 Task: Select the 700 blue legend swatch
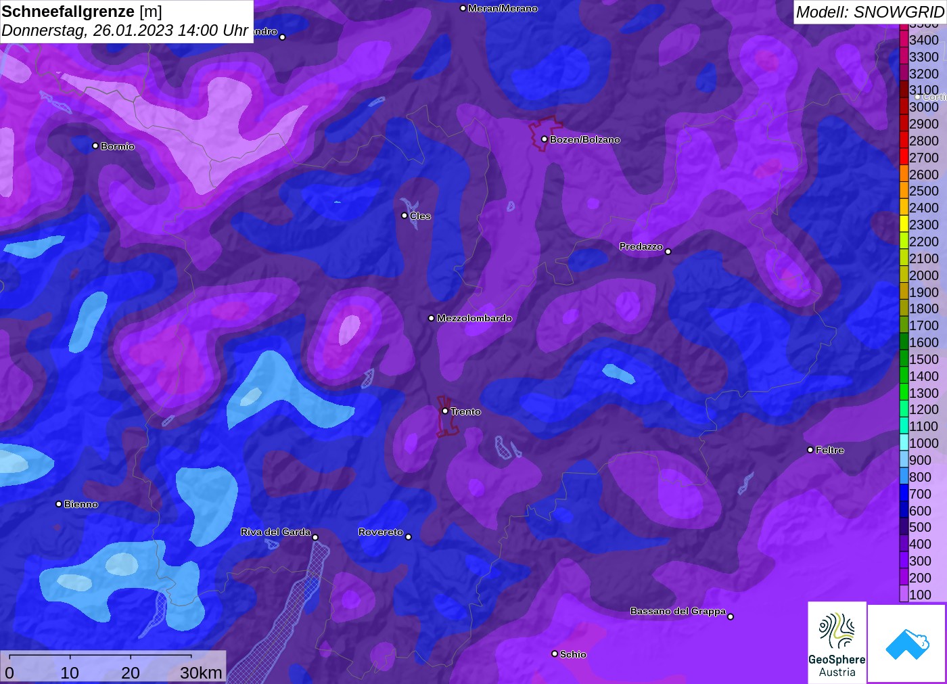click(904, 494)
